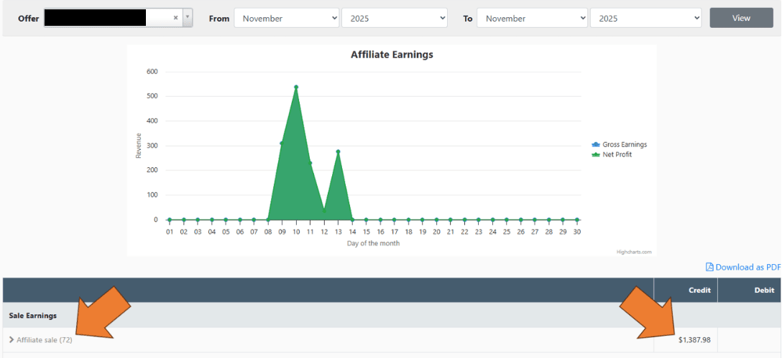Viewport: 782px width, 358px height.
Task: Open the From month dropdown
Action: tap(286, 18)
